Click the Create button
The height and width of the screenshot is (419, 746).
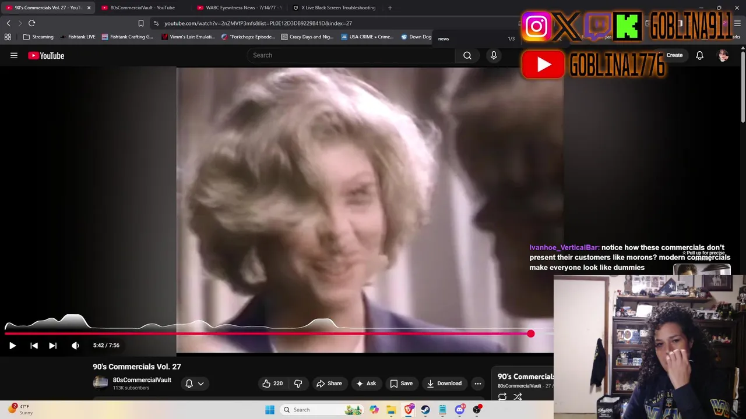[x=674, y=55]
